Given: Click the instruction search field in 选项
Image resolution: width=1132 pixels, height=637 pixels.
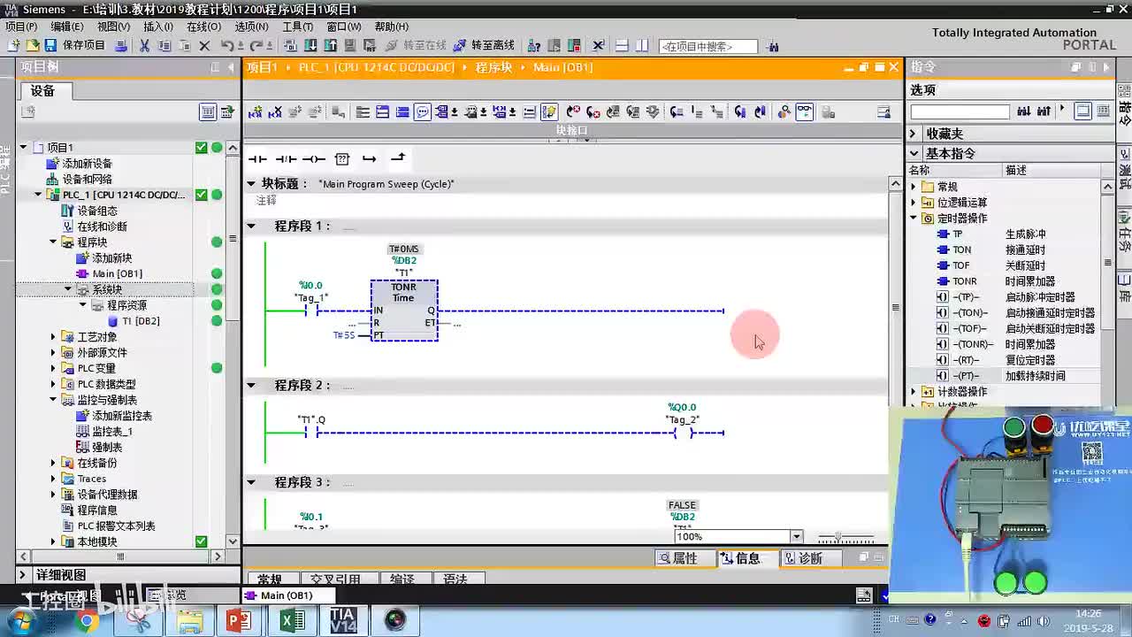Looking at the screenshot, I should 960,112.
